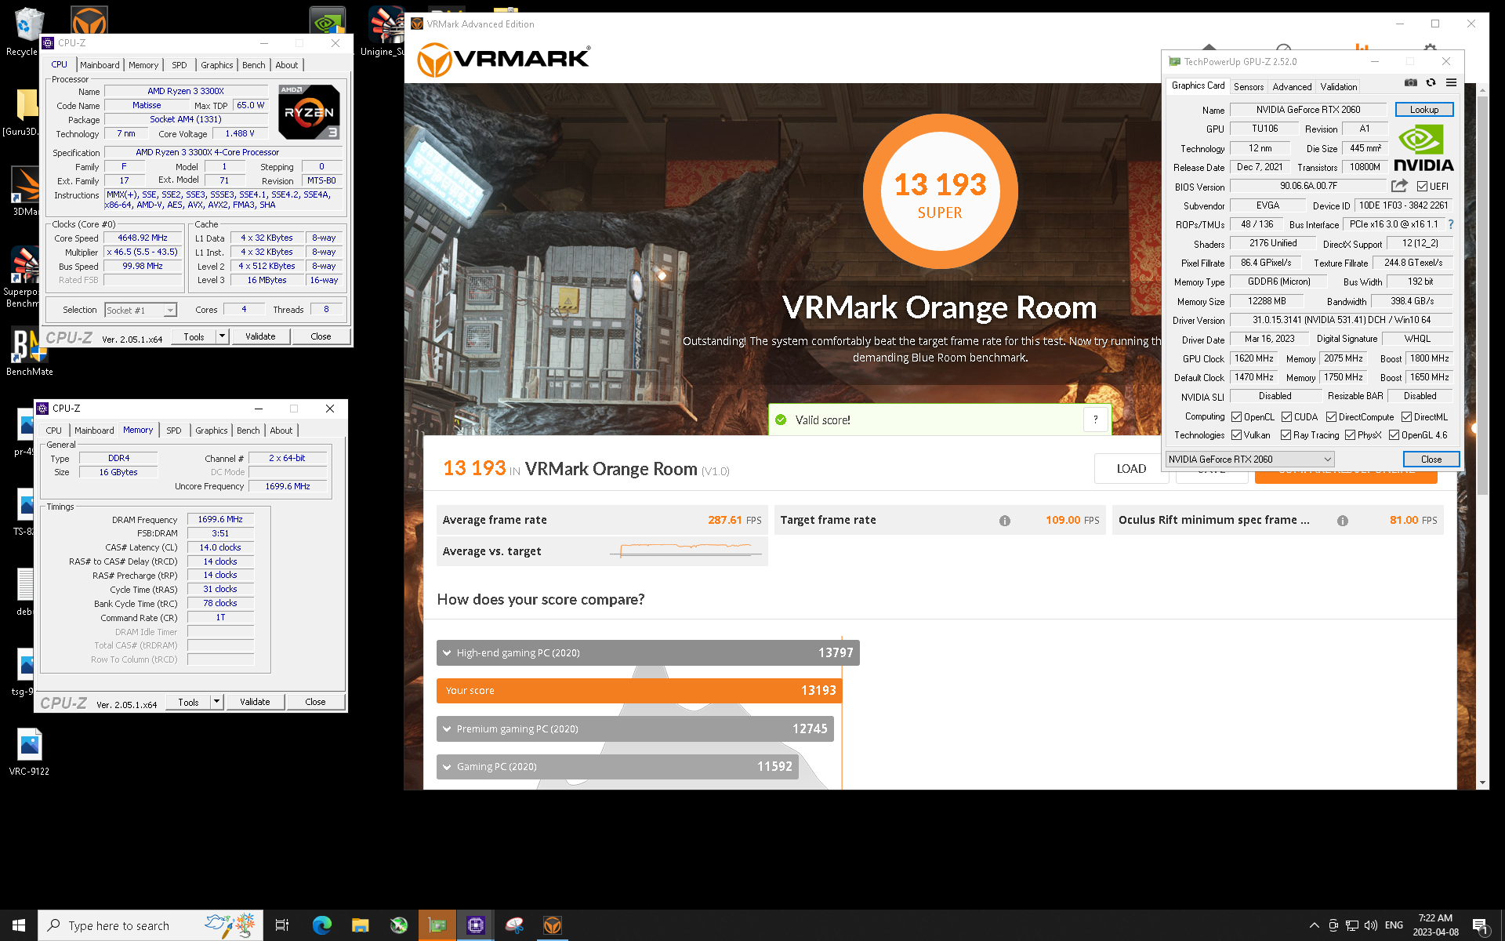Click Validate in the top CPU-Z window
The width and height of the screenshot is (1505, 941).
click(x=260, y=336)
